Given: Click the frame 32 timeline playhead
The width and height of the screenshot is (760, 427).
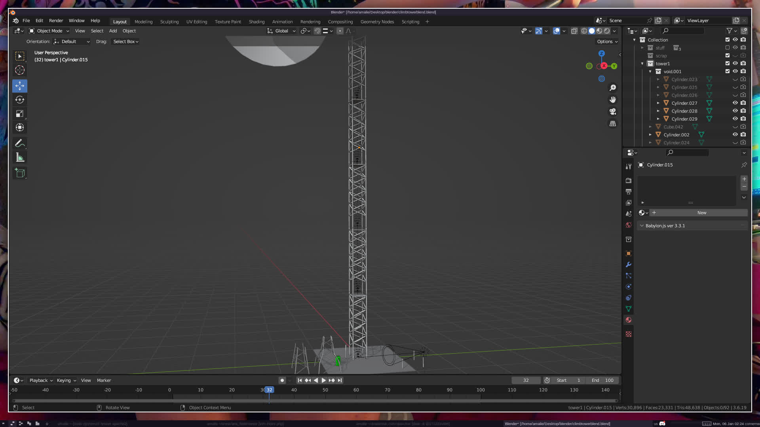Looking at the screenshot, I should pyautogui.click(x=269, y=390).
